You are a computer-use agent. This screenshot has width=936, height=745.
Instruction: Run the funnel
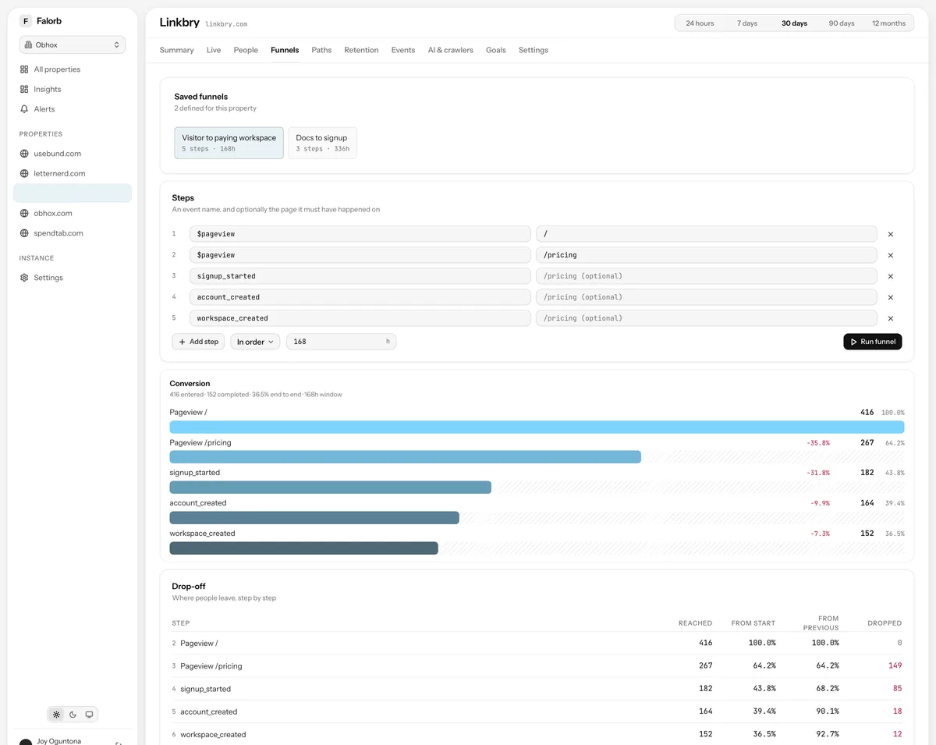click(x=872, y=342)
